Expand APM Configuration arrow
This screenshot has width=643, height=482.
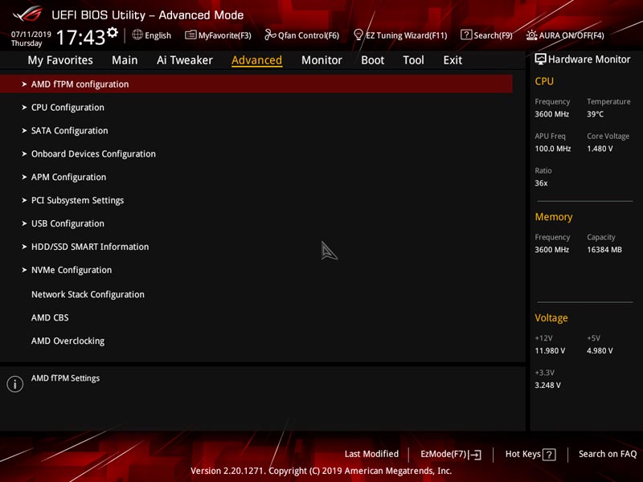24,177
